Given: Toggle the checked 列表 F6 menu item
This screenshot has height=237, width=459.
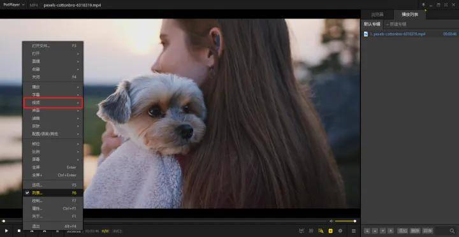Looking at the screenshot, I should pos(53,193).
